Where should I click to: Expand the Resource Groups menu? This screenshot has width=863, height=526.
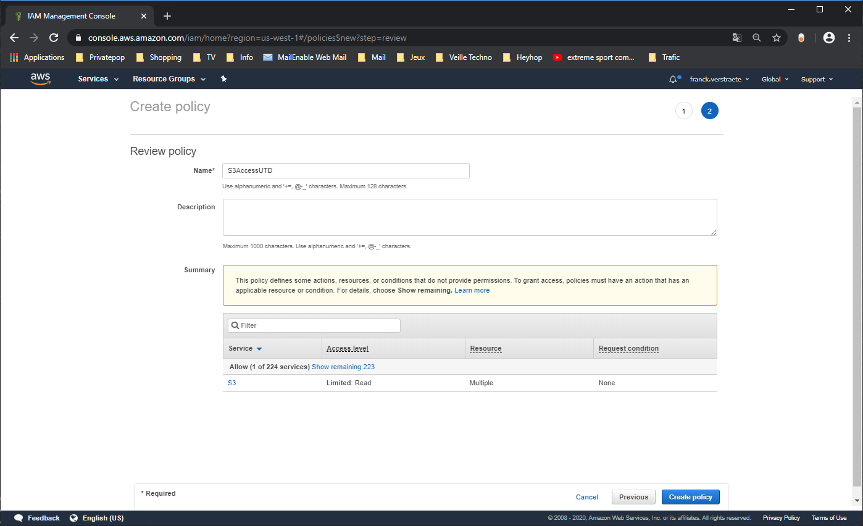pyautogui.click(x=169, y=79)
